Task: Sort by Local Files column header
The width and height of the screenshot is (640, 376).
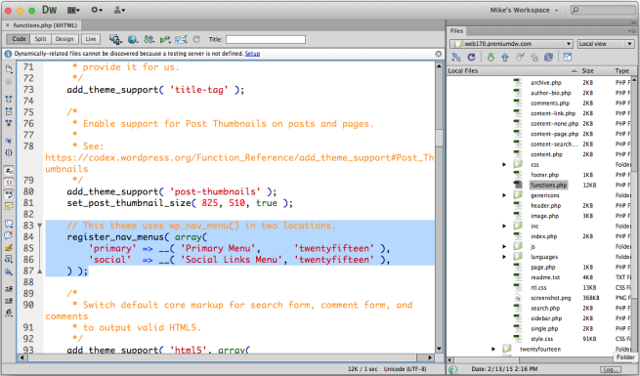Action: pyautogui.click(x=513, y=70)
